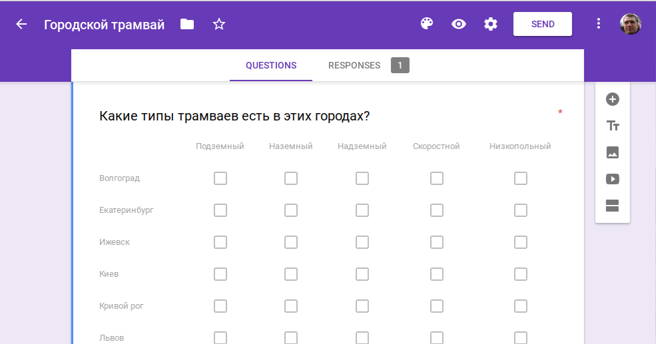Open the three-dot more options menu
The height and width of the screenshot is (344, 656).
click(599, 24)
